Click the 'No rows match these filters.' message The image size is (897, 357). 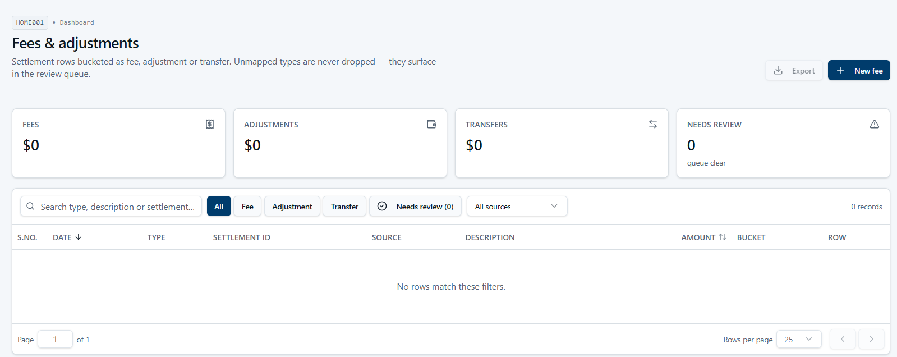click(x=451, y=286)
